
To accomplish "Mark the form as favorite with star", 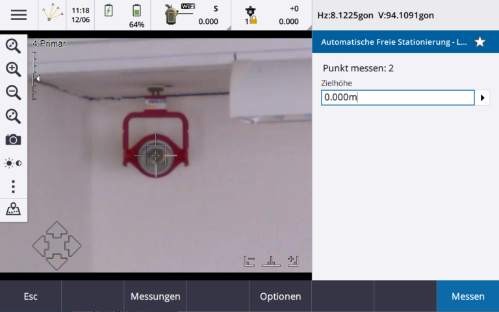I will point(480,42).
